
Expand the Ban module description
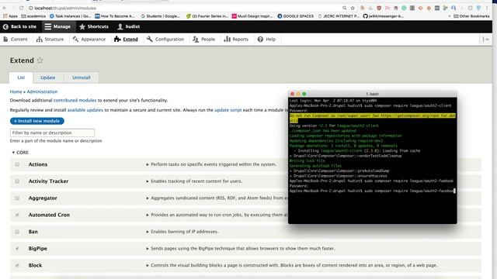[182, 232]
